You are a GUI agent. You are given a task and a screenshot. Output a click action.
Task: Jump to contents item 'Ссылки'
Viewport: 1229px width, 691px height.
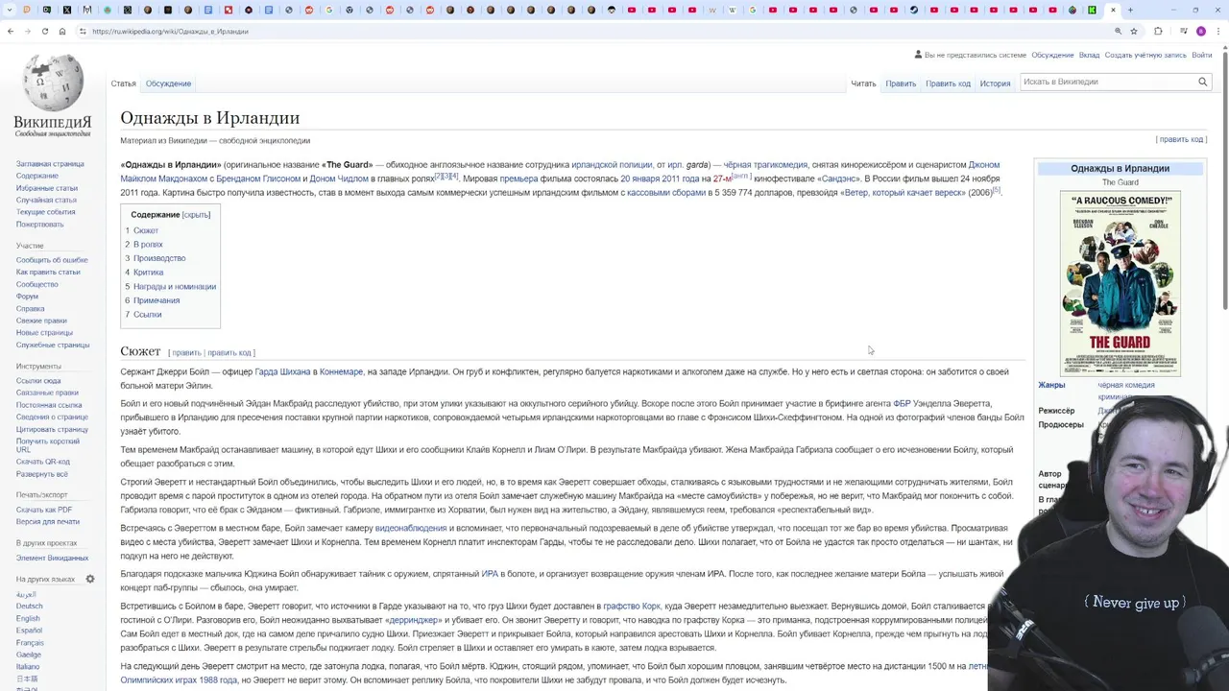(147, 315)
